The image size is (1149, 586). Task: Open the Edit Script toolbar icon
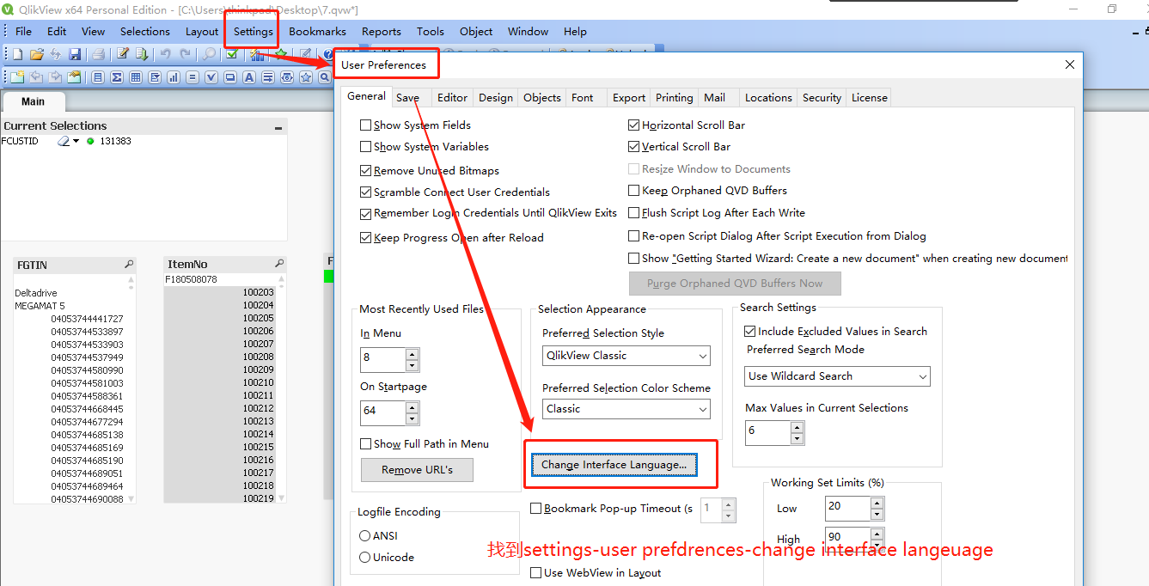point(123,54)
